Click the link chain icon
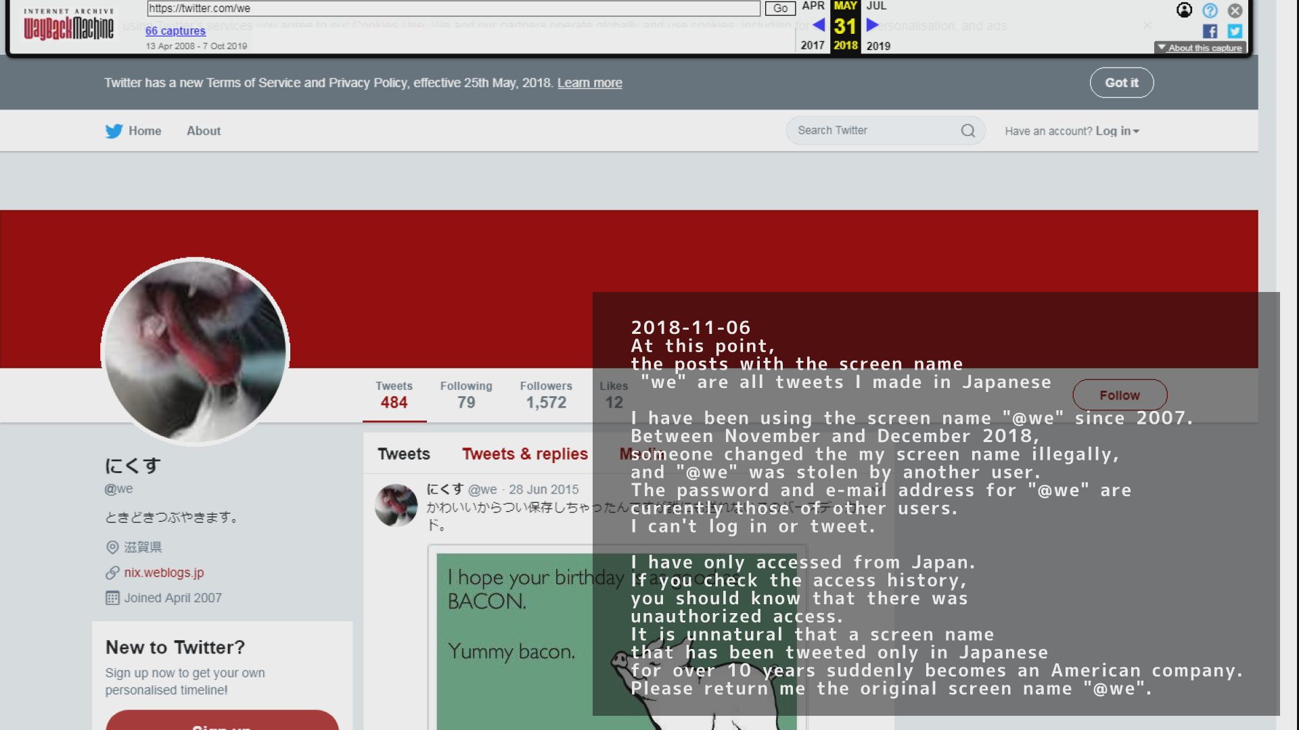Image resolution: width=1299 pixels, height=730 pixels. point(112,573)
